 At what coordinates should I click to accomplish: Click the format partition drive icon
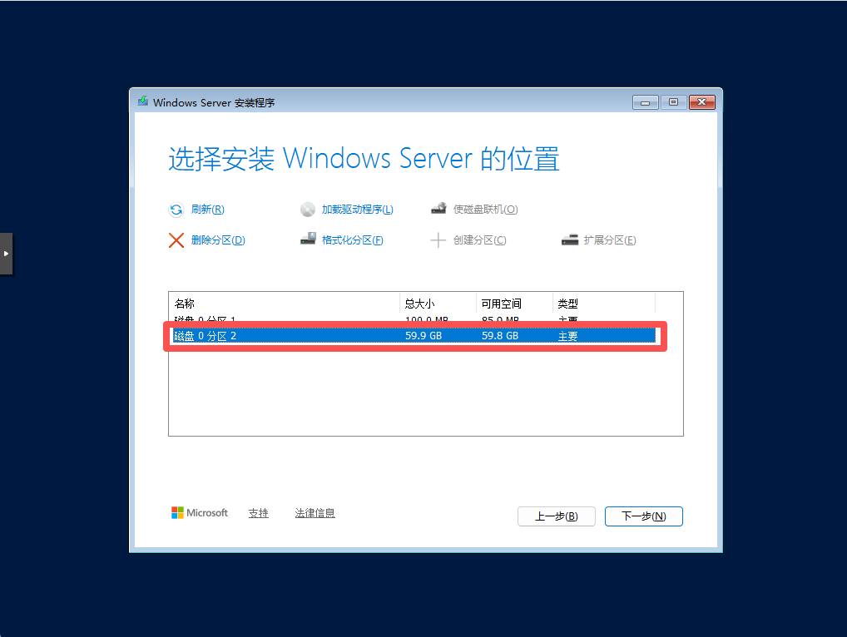click(x=308, y=239)
